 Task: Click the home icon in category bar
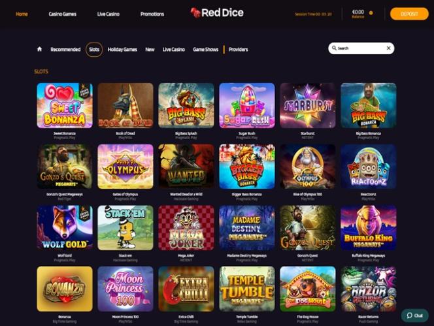pyautogui.click(x=39, y=49)
